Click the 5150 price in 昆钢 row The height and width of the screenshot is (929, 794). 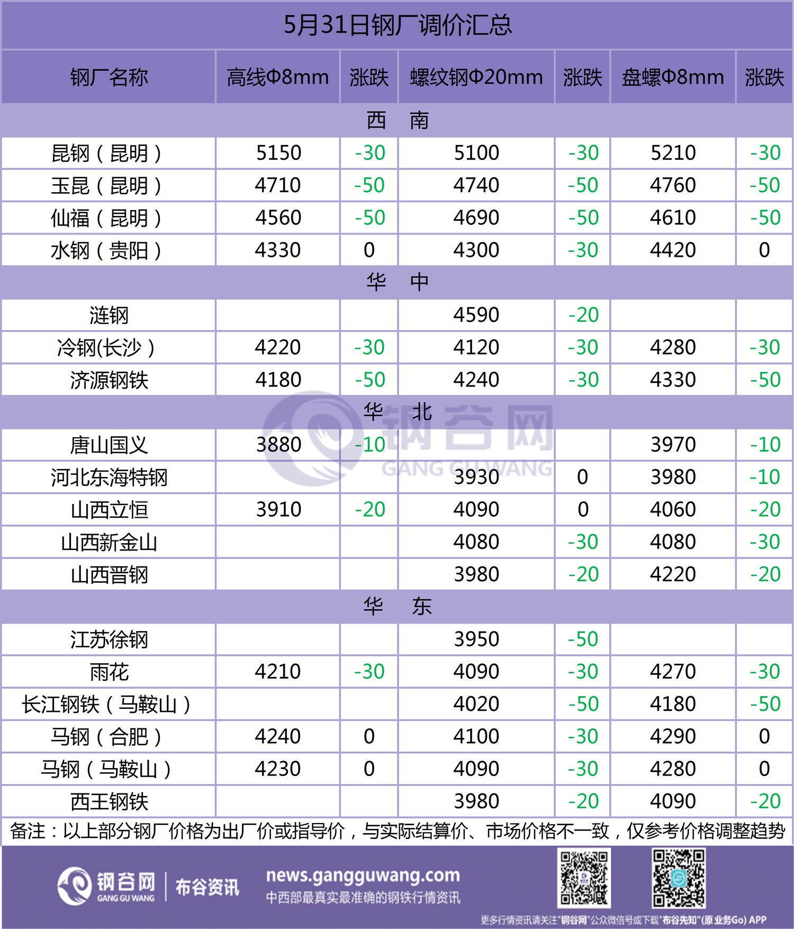[x=278, y=153]
